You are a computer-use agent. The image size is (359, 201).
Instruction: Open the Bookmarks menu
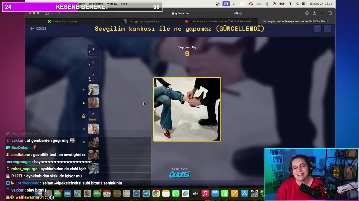tap(96, 4)
